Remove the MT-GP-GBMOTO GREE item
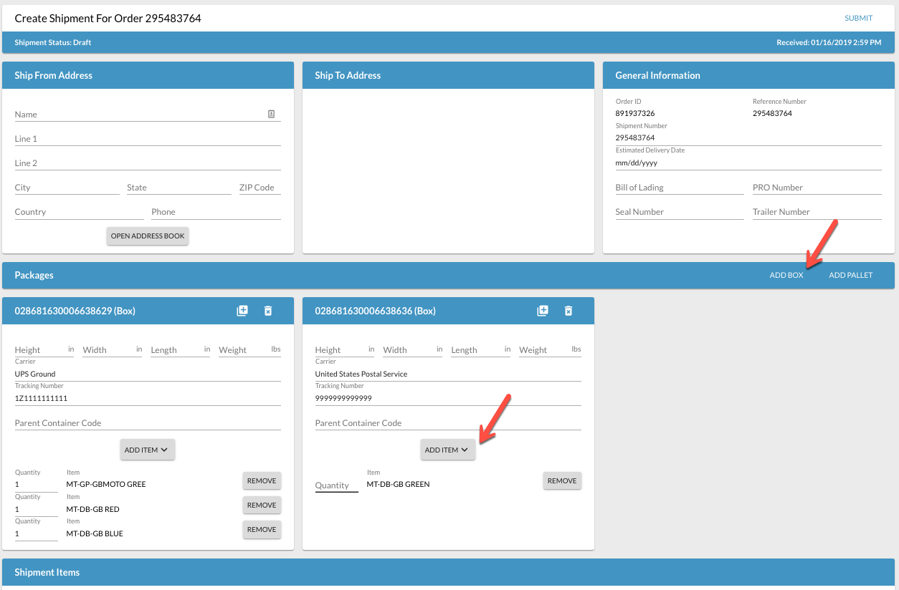Viewport: 899px width, 590px height. point(262,480)
